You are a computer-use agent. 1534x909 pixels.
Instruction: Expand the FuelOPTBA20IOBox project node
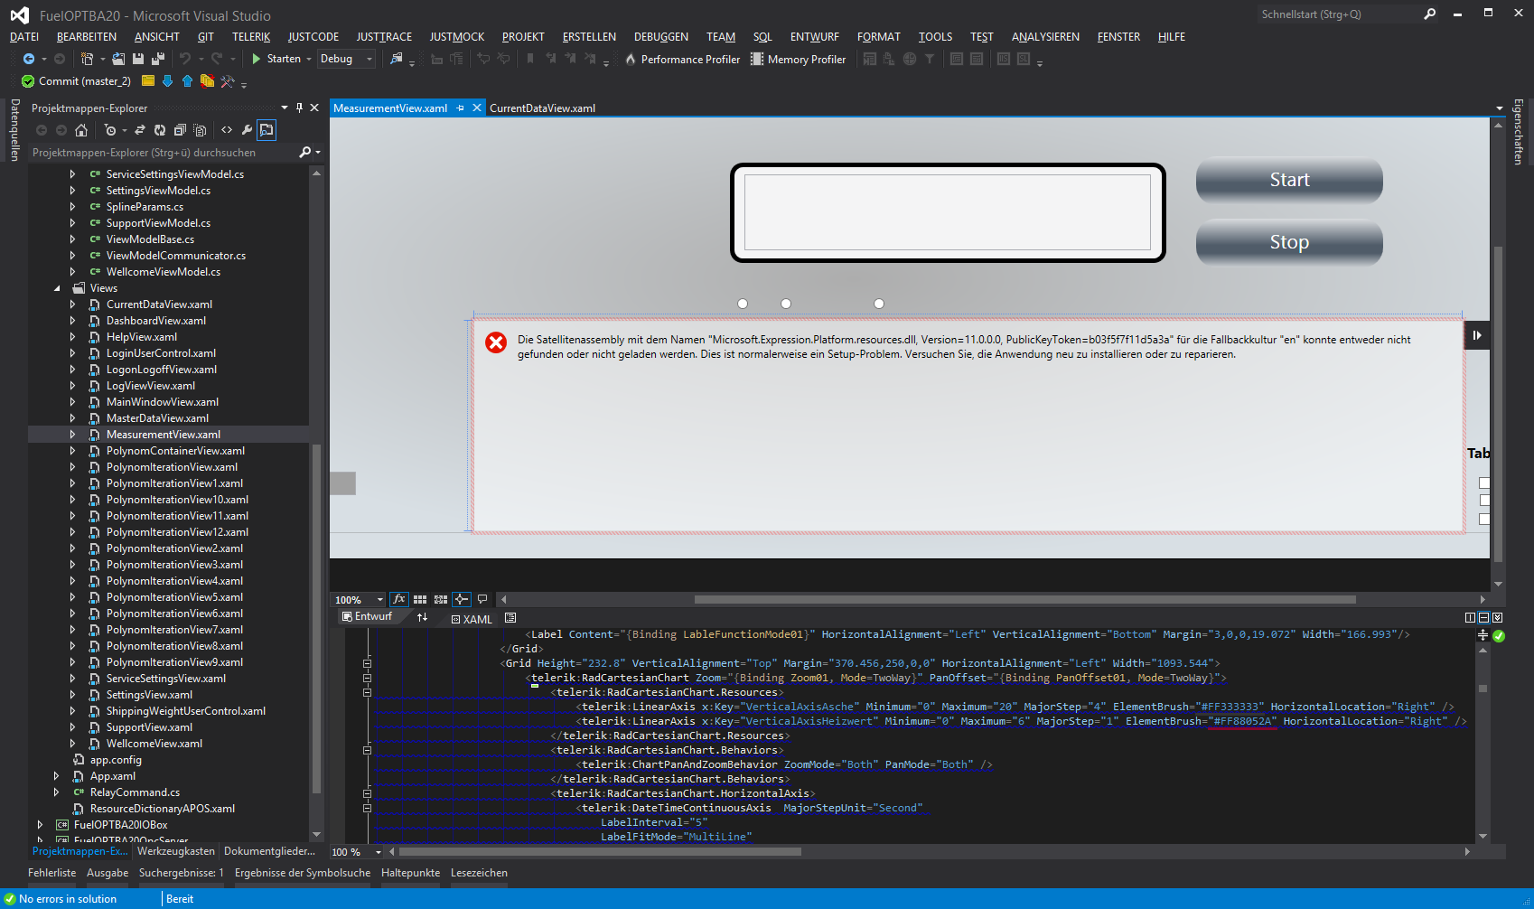click(41, 825)
